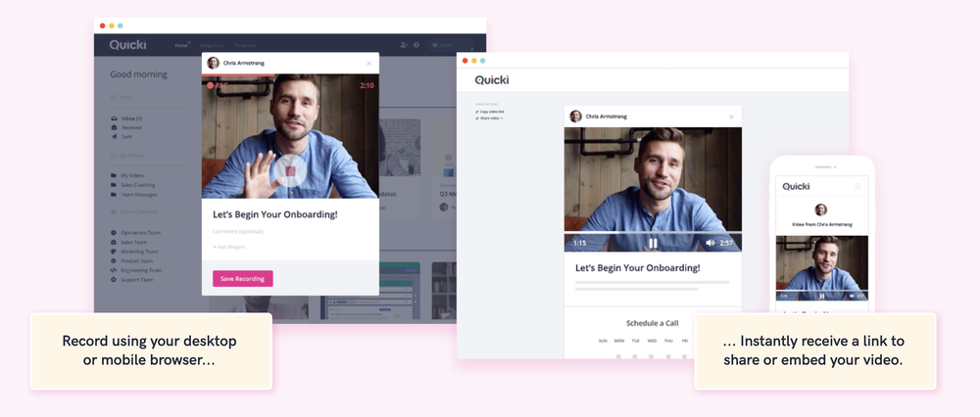Image resolution: width=980 pixels, height=417 pixels.
Task: Select the Operations Team channel
Action: coord(135,233)
